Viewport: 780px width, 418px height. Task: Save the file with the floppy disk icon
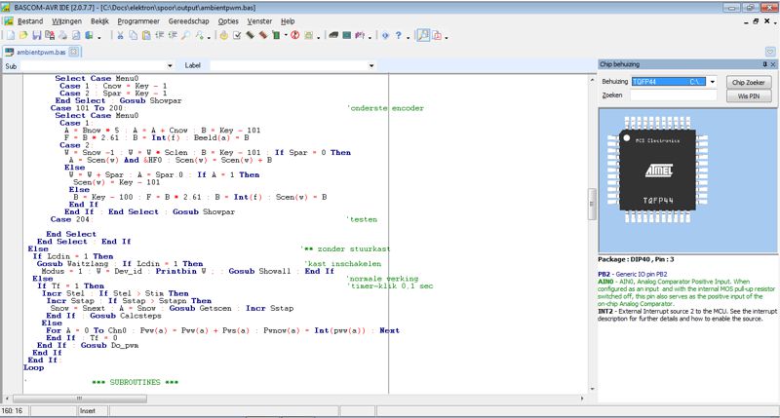tap(36, 35)
